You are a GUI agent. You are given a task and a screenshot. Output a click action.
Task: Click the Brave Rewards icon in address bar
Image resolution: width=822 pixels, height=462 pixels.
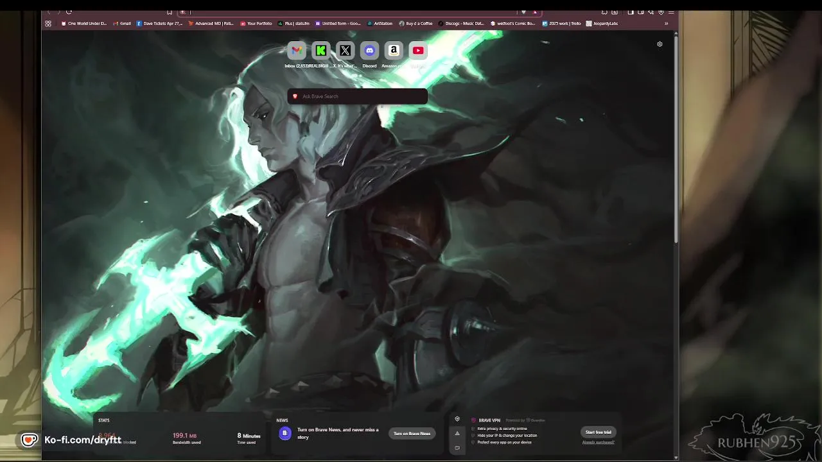coord(534,12)
